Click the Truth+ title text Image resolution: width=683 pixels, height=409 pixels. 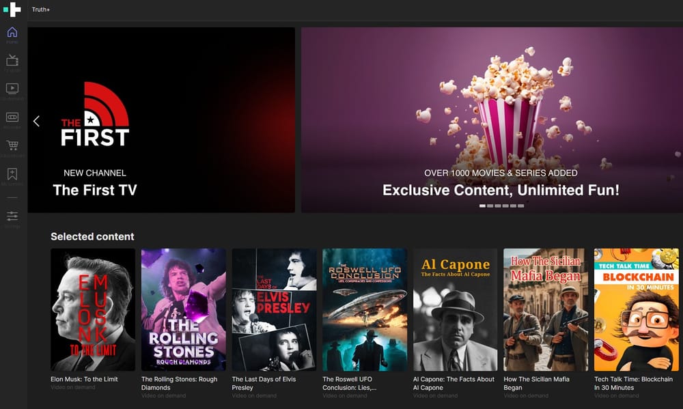(x=40, y=10)
